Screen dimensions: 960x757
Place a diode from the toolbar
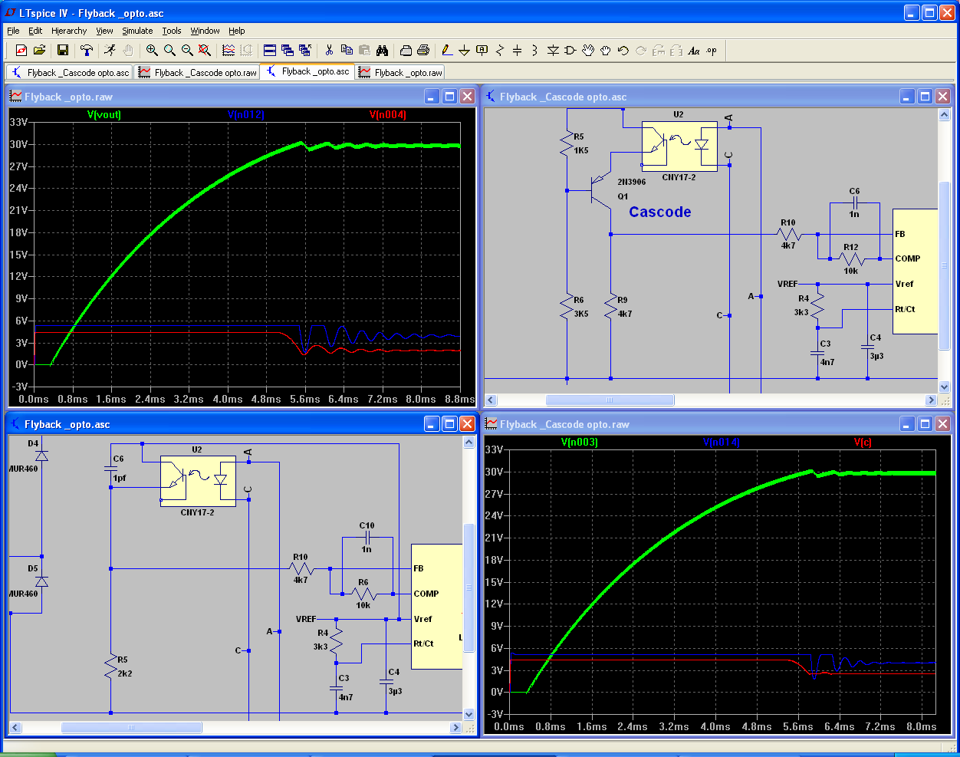point(553,51)
